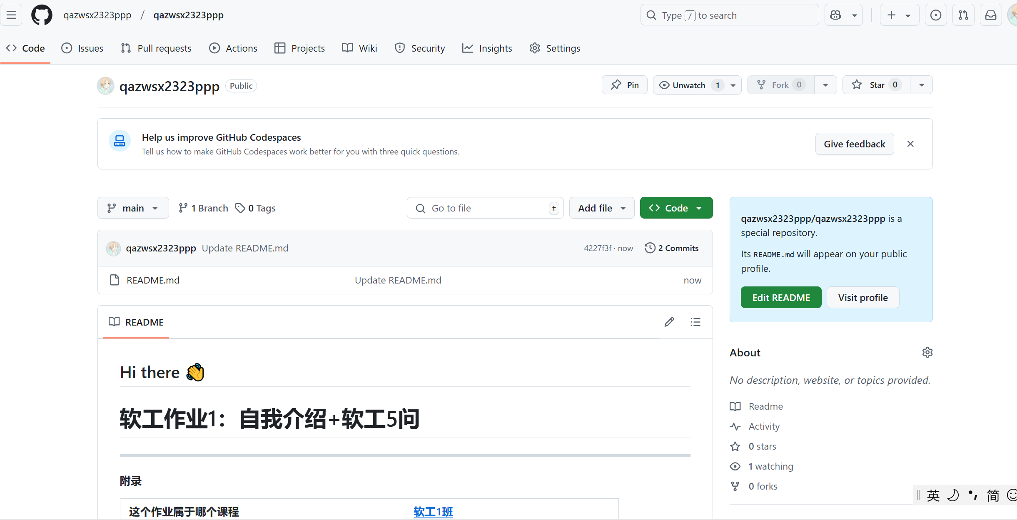This screenshot has width=1017, height=520.
Task: Expand the green Code dropdown
Action: click(x=676, y=208)
